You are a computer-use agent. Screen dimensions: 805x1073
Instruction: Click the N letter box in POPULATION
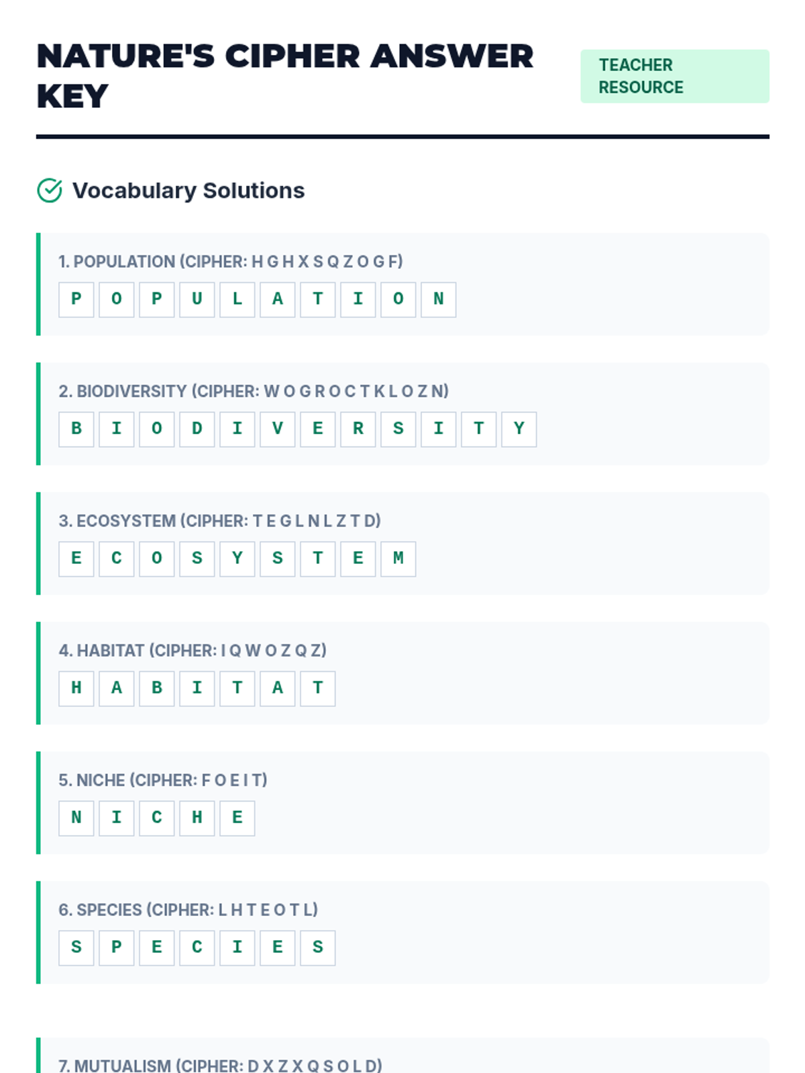click(x=439, y=299)
